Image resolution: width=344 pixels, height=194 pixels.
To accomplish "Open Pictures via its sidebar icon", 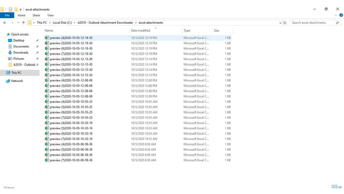I will pos(10,58).
